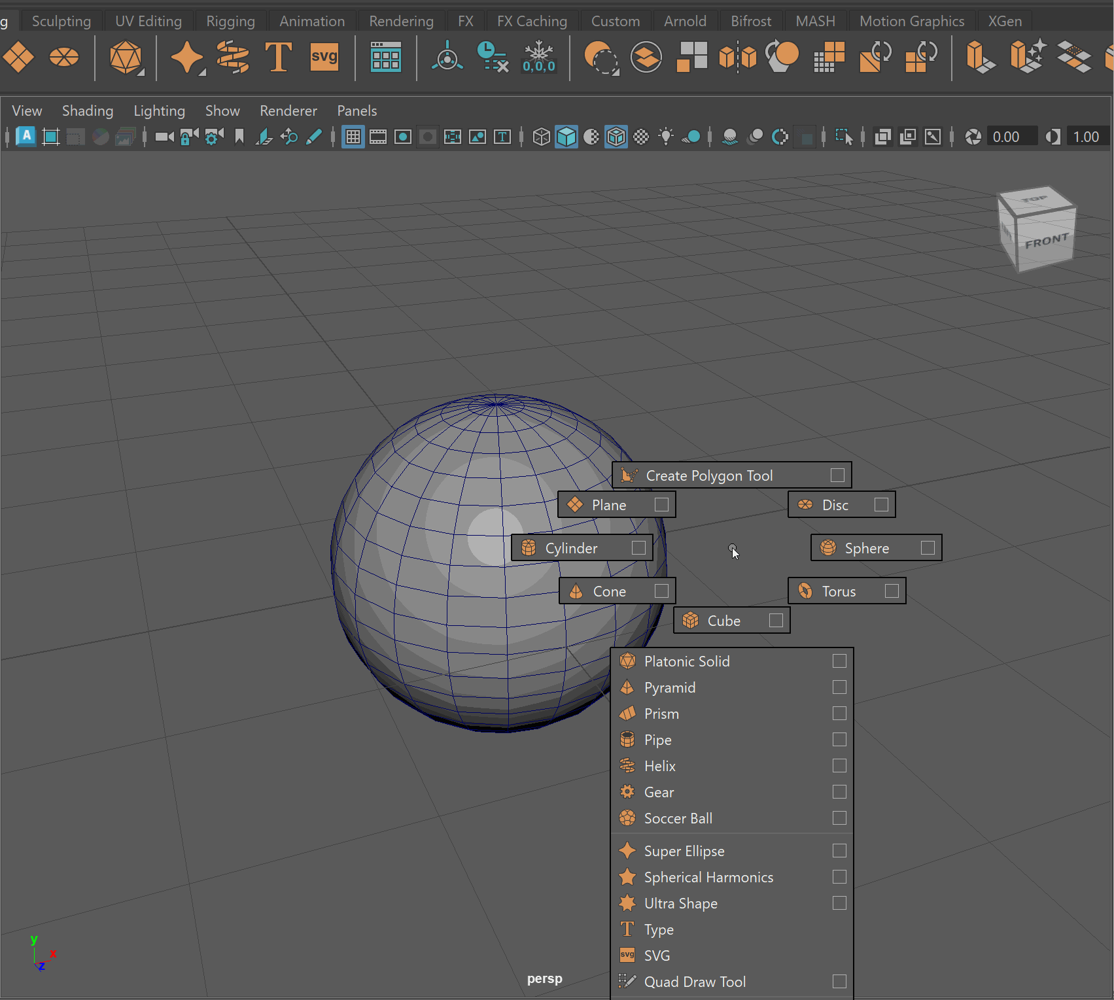The image size is (1114, 1000).
Task: Click the FRONT face of the view cube
Action: click(1046, 241)
